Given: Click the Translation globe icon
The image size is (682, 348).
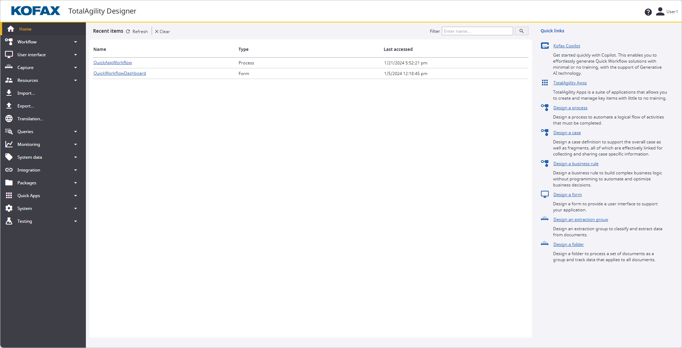Looking at the screenshot, I should [9, 119].
